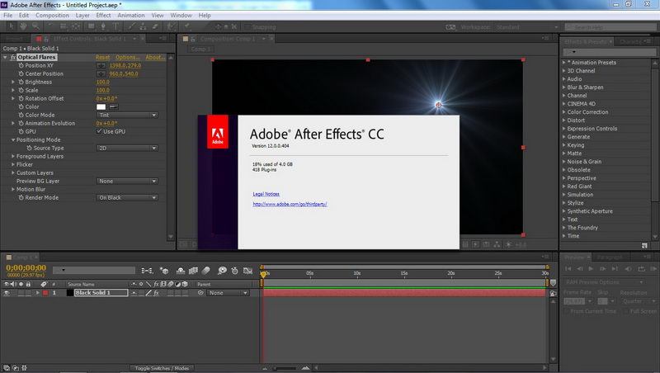Click Auto-keyframe stopwatch icon in timeline
The width and height of the screenshot is (660, 373).
tap(235, 271)
